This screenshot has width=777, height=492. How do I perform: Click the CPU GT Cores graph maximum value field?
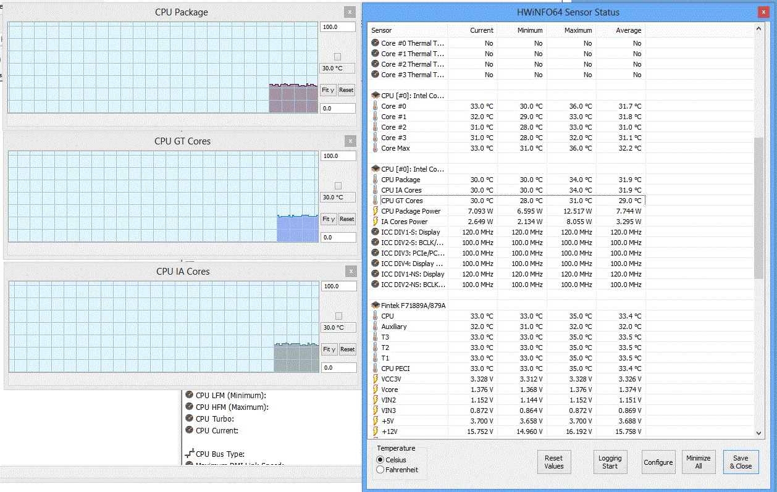click(338, 156)
